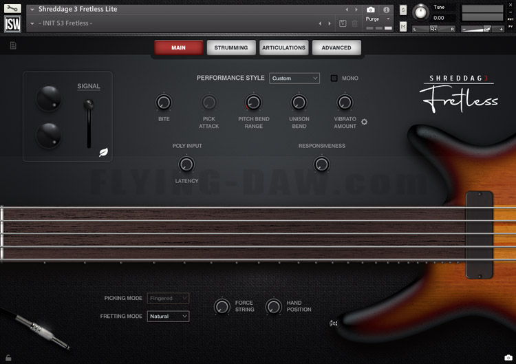
Task: Open the ADVANCED tab
Action: [x=336, y=47]
